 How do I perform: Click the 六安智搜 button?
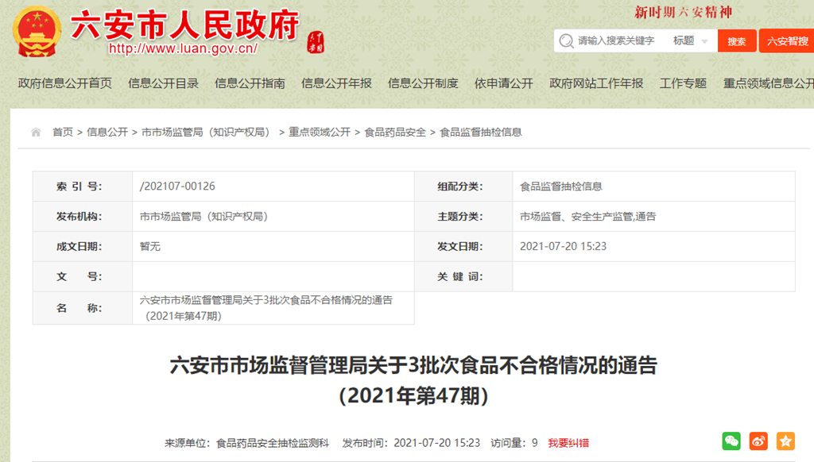pos(787,40)
